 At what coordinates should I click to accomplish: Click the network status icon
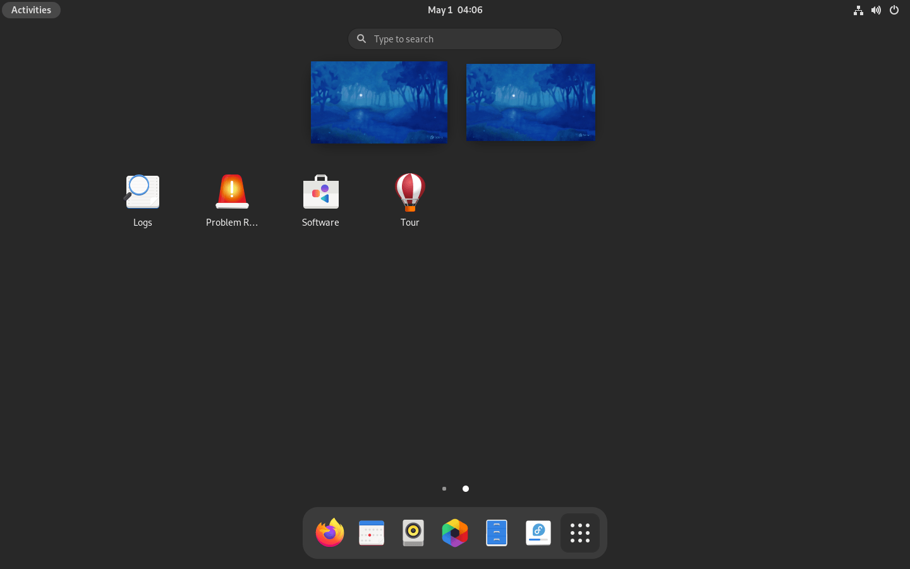click(x=858, y=10)
